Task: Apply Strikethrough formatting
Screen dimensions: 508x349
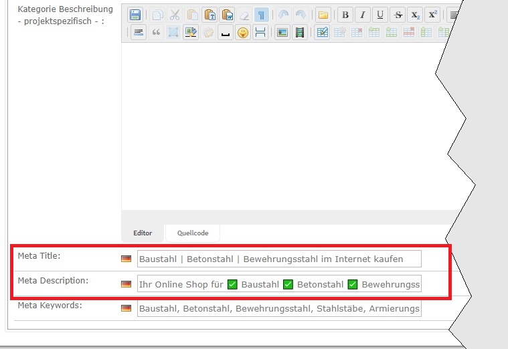Action: pyautogui.click(x=398, y=15)
